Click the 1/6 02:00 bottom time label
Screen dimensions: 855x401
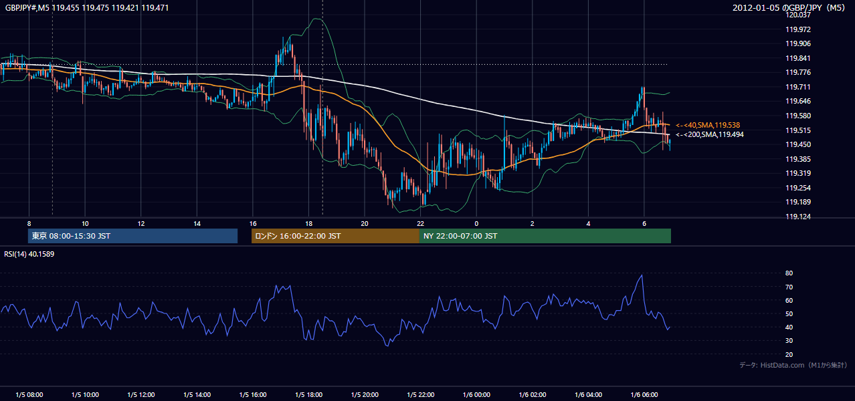[x=532, y=395]
